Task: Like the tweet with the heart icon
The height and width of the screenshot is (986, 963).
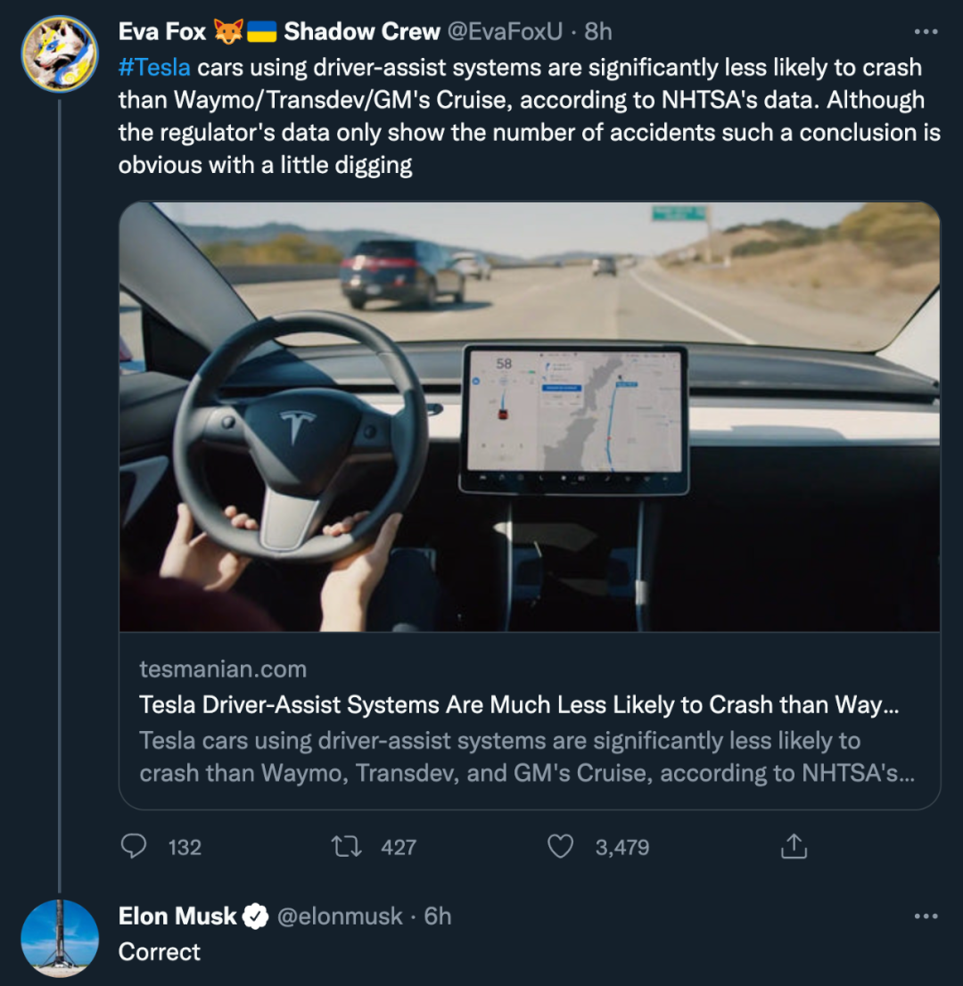Action: pyautogui.click(x=560, y=846)
